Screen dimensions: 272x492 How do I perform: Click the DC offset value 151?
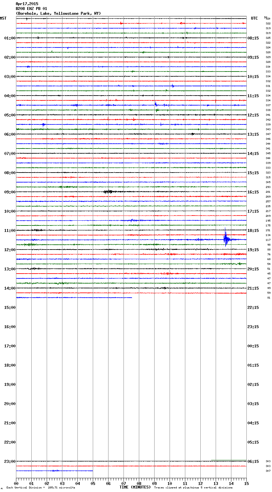coord(268,231)
